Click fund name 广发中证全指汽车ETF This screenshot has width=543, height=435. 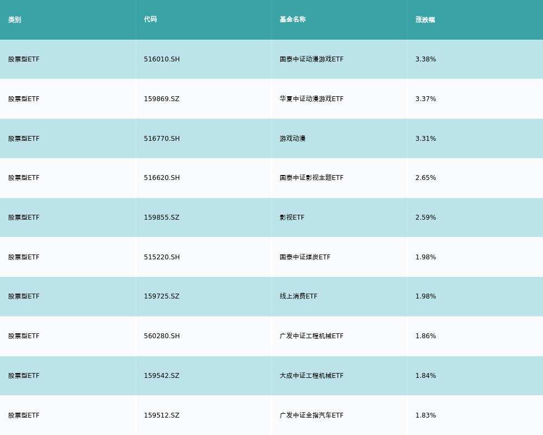[312, 415]
